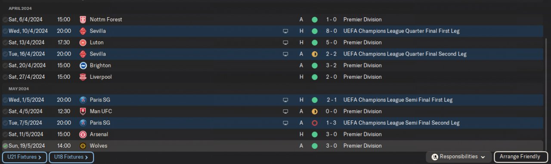551x164 pixels.
Task: Expand the U21 Fixtures menu
Action: tap(25, 157)
